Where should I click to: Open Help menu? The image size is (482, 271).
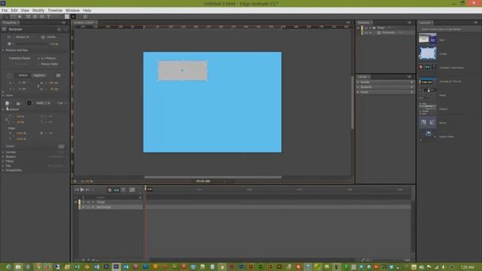87,10
